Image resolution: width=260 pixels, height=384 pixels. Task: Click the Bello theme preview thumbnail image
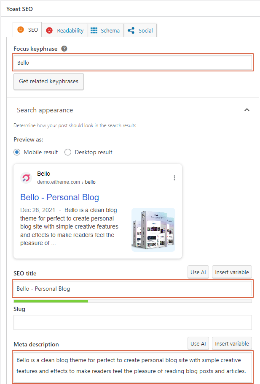(153, 229)
